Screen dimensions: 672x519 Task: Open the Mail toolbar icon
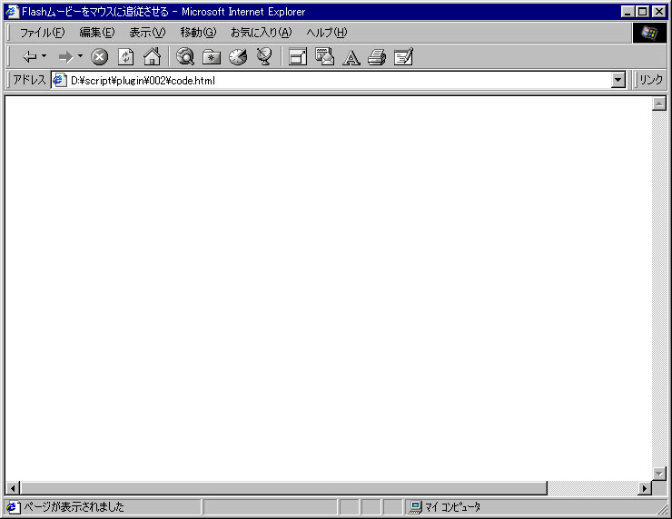[324, 56]
